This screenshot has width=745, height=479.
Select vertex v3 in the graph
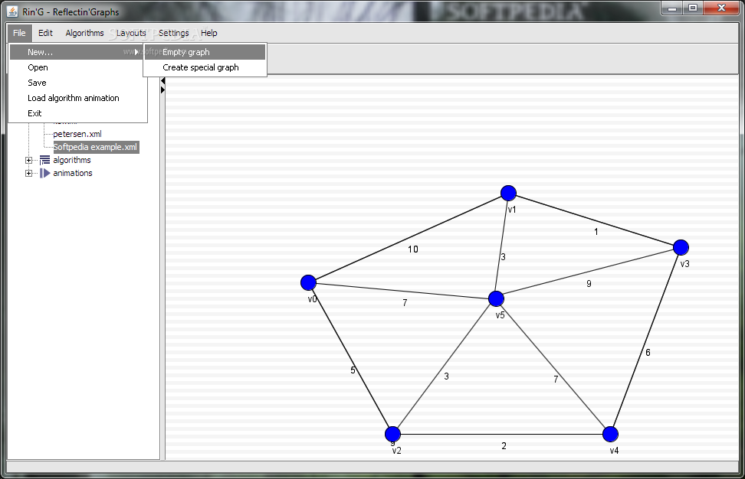[681, 247]
